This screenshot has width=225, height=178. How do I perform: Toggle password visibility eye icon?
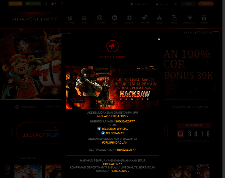(176, 4)
